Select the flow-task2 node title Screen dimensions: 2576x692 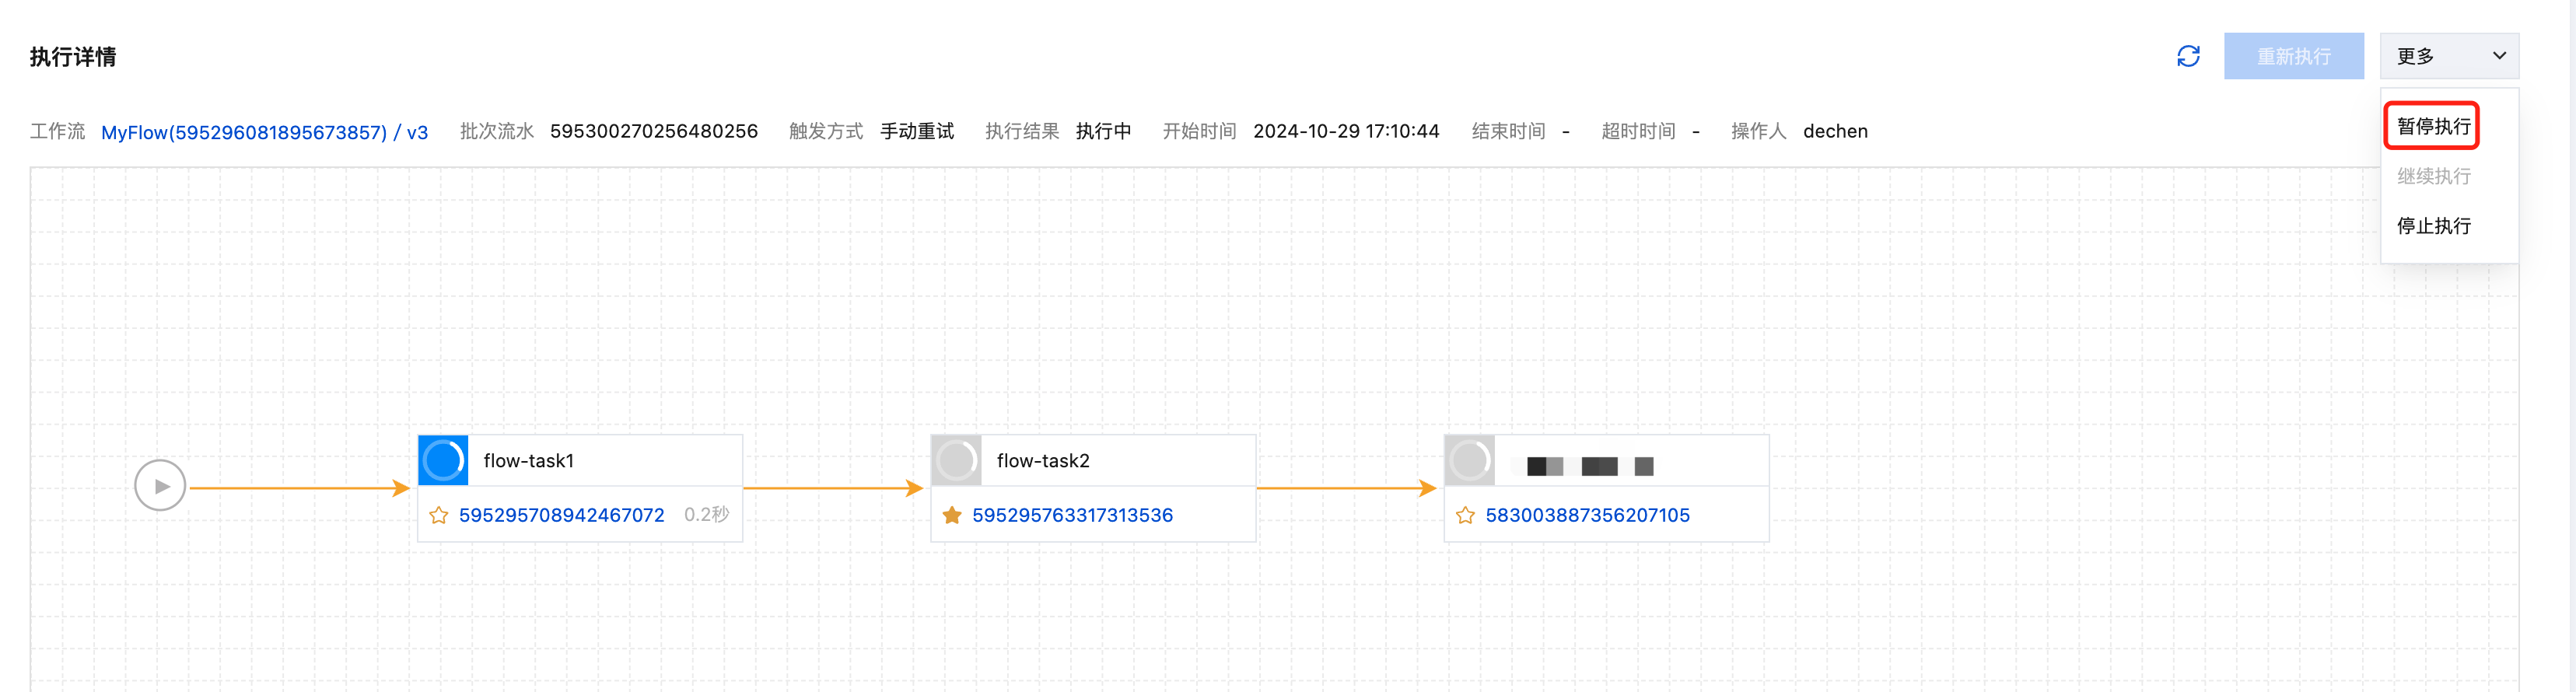point(1043,461)
